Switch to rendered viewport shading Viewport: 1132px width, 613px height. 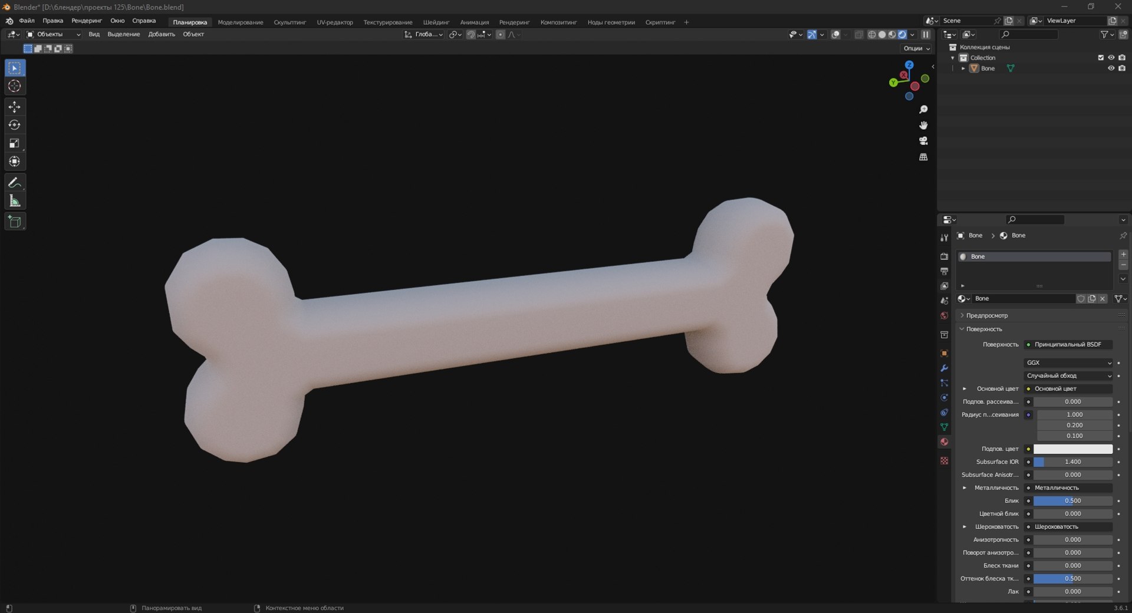coord(902,35)
